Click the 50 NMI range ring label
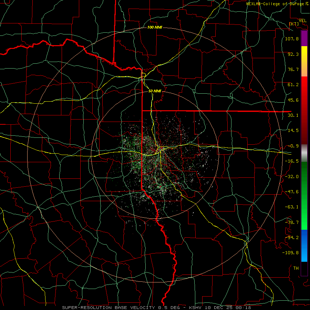310x310 pixels. [x=155, y=91]
